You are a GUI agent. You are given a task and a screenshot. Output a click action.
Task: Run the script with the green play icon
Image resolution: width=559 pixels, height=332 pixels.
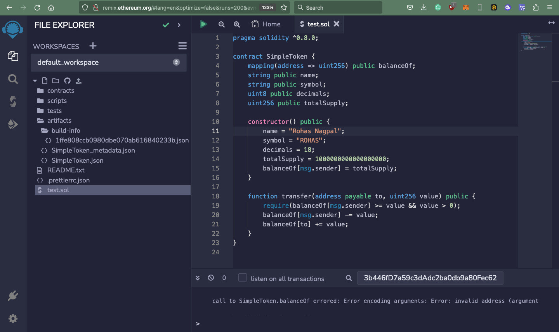pos(203,24)
